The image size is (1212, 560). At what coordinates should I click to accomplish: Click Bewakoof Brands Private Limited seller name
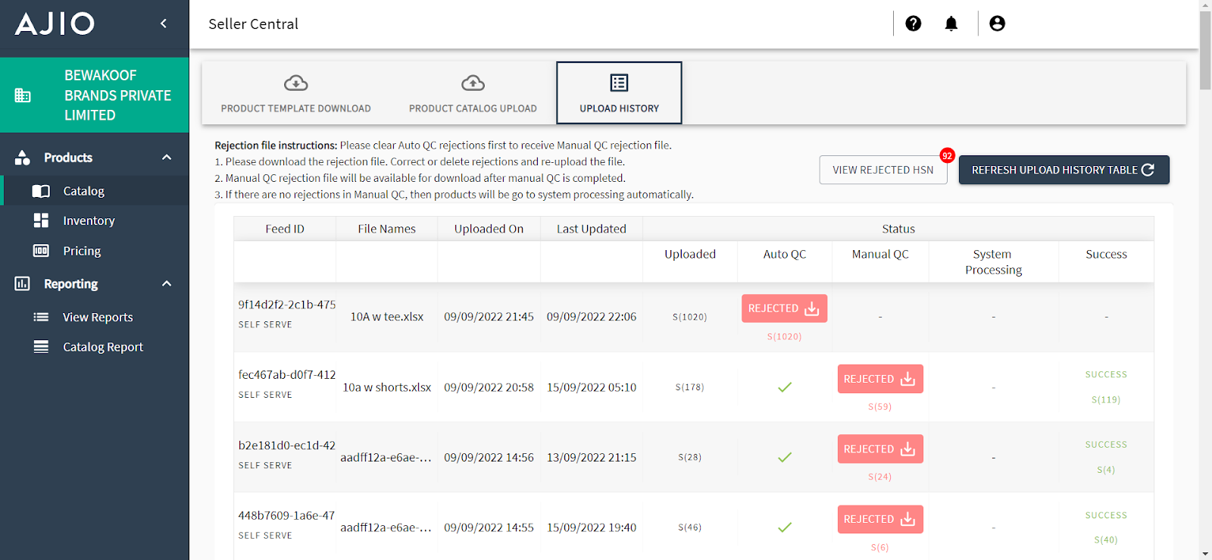[x=117, y=95]
